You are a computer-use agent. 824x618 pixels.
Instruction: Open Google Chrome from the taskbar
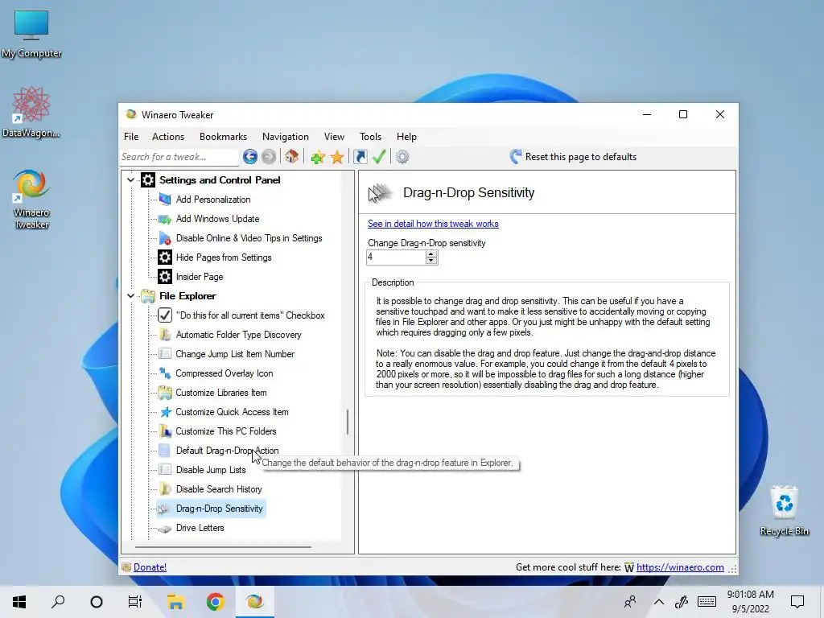click(x=215, y=602)
